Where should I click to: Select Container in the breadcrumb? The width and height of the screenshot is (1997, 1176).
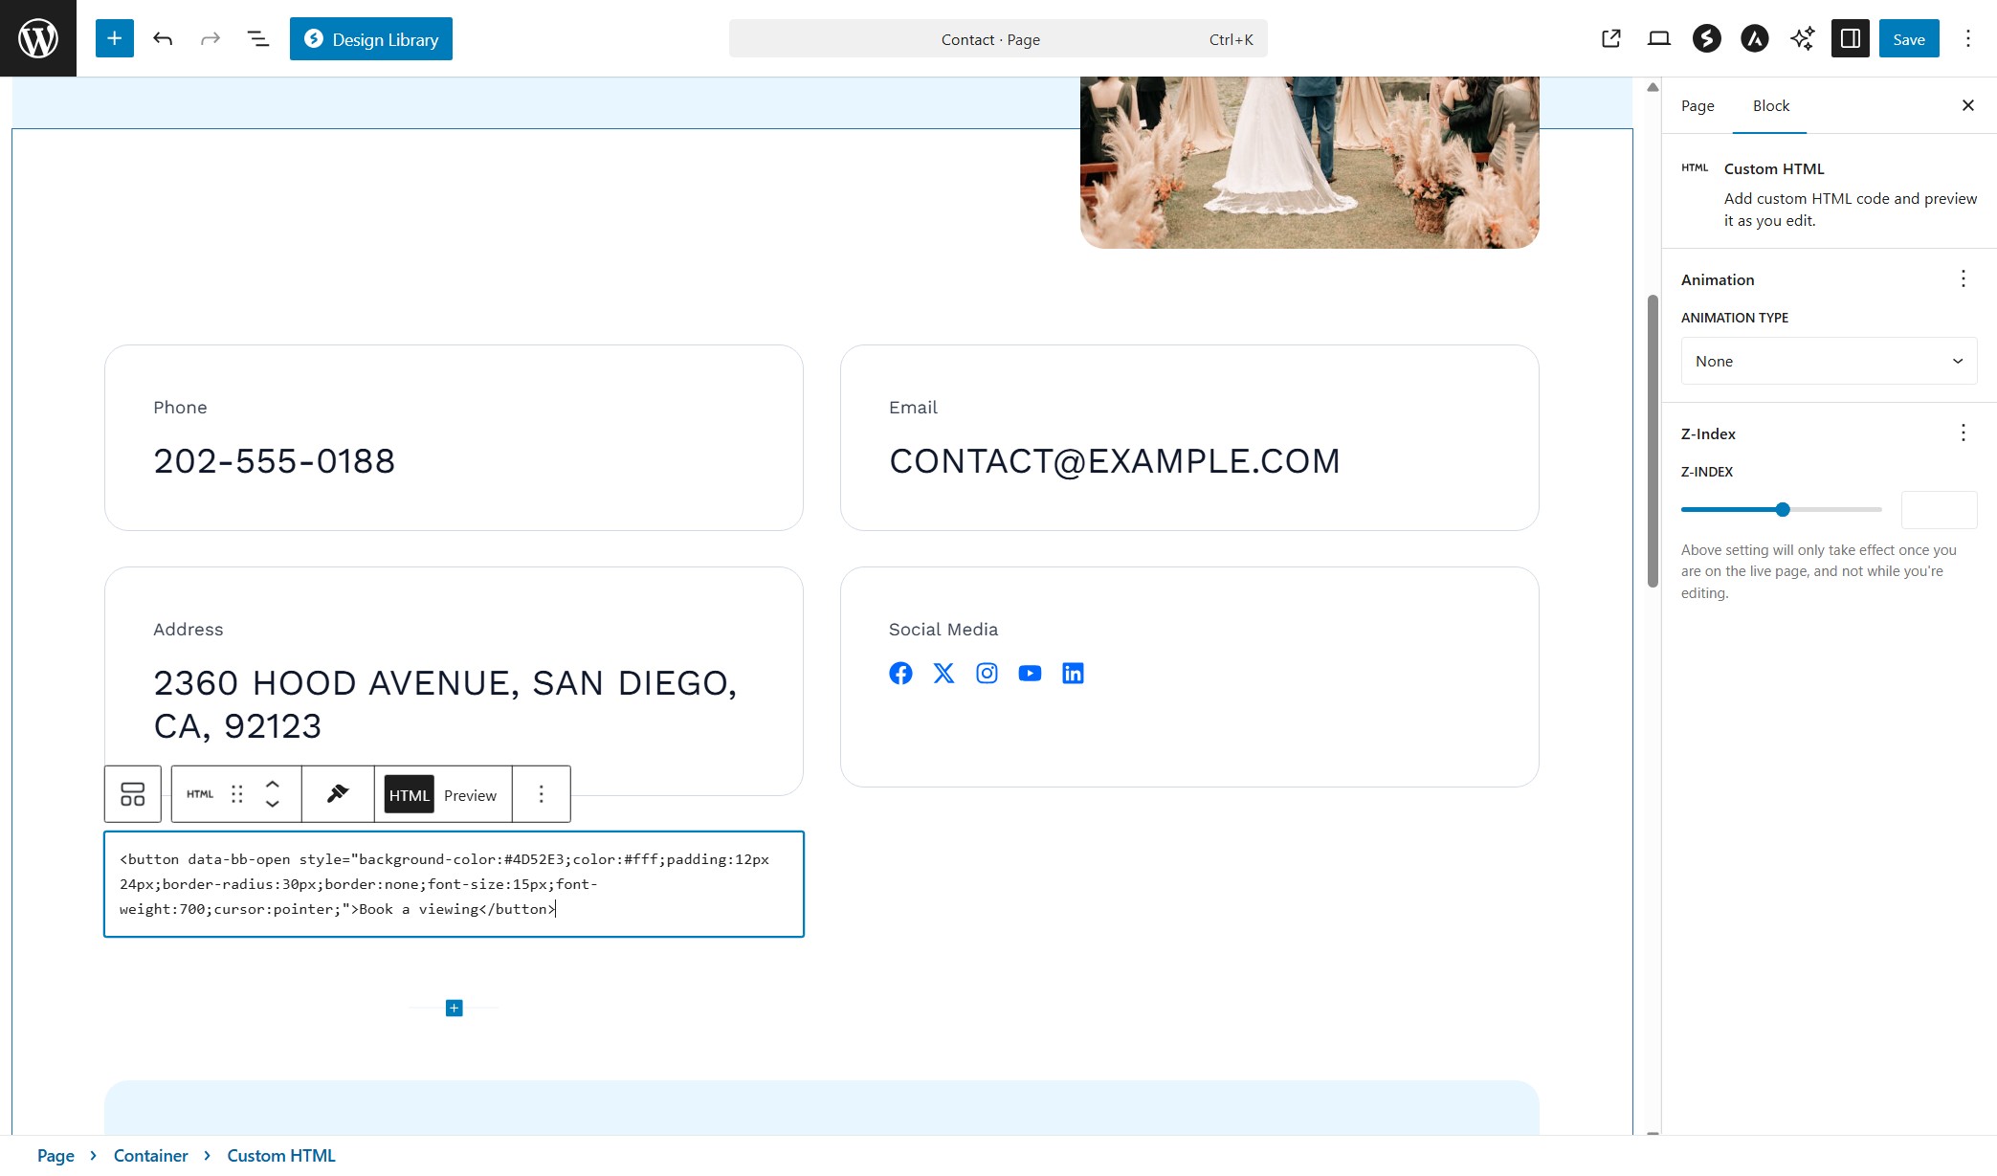150,1156
